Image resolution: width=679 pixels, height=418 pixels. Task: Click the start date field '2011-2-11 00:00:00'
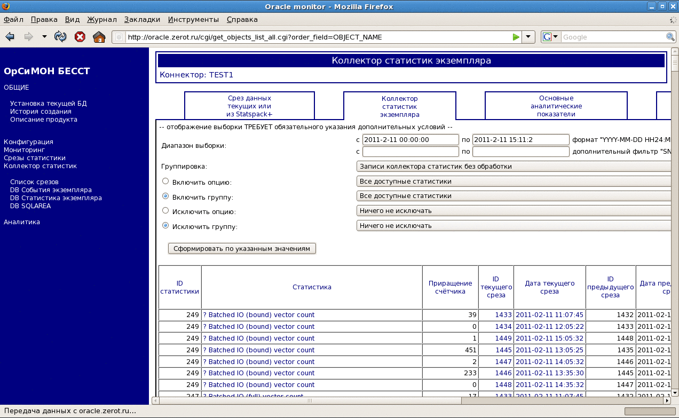click(410, 139)
